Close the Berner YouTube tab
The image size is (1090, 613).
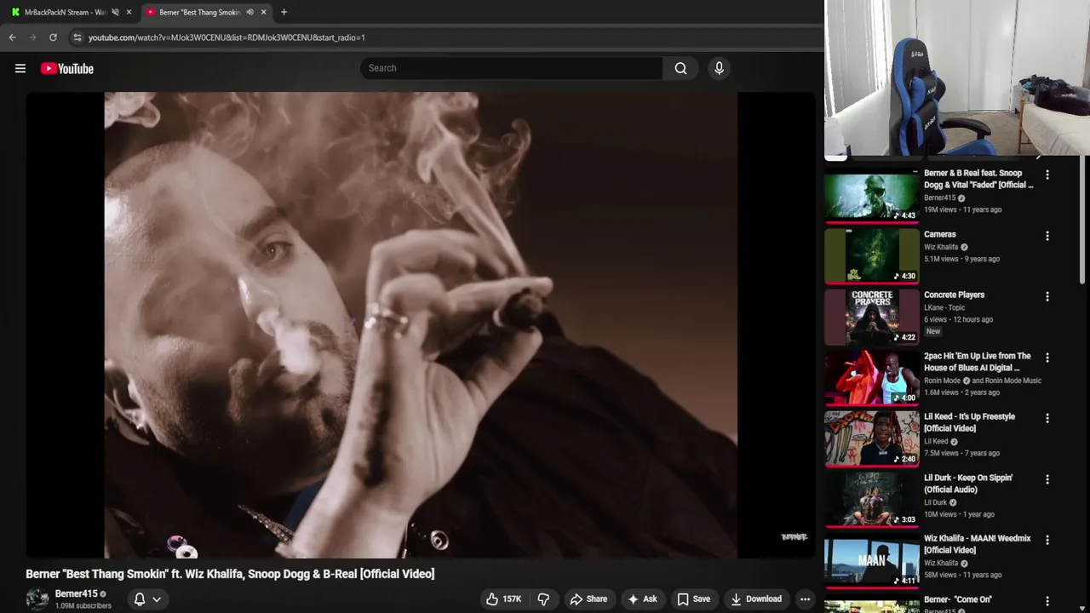263,12
